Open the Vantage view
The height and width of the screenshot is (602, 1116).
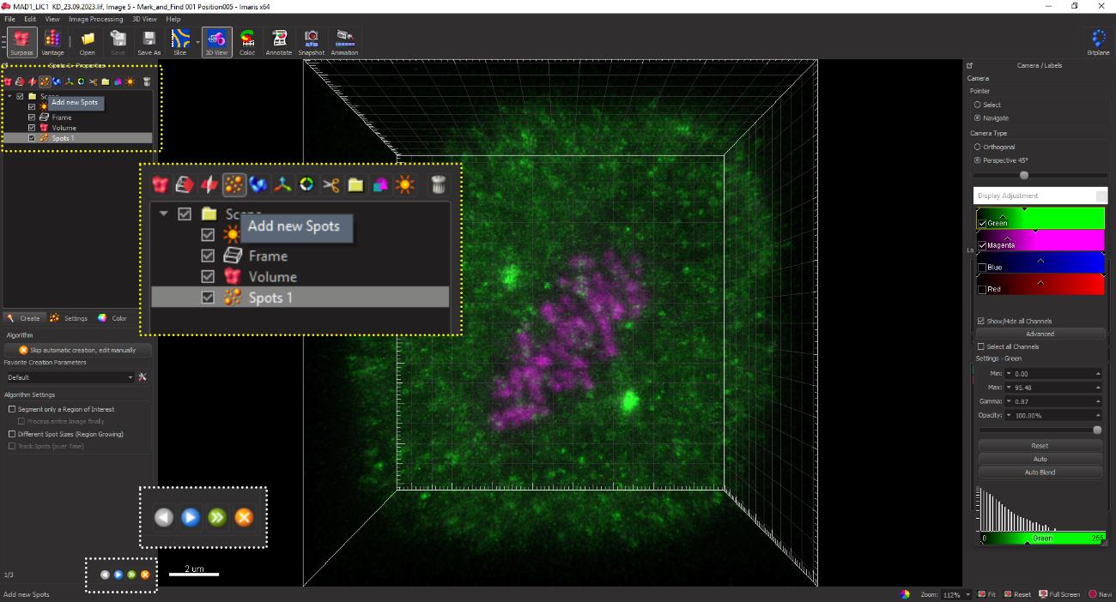point(52,41)
